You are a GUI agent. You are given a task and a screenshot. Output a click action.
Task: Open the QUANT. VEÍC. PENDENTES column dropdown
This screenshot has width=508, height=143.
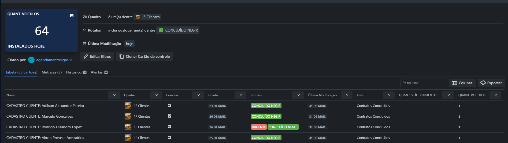point(448,95)
